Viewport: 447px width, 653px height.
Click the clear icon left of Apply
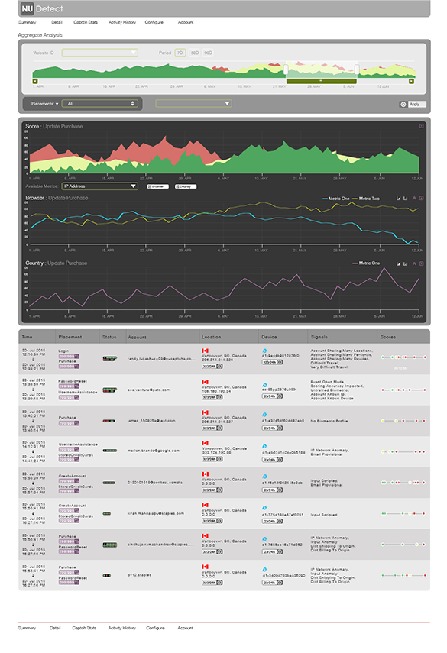pos(403,105)
